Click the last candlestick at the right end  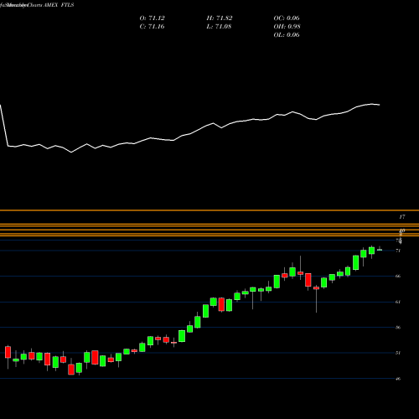[380, 249]
